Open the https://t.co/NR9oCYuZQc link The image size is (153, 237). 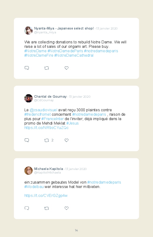tap(46, 128)
